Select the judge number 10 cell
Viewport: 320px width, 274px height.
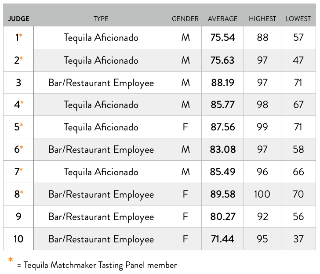pos(18,239)
